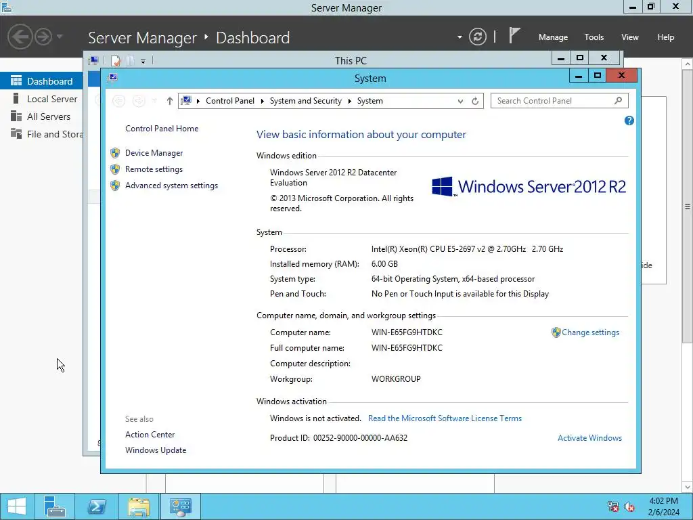Click Server Manager scrollbar down arrow
Viewport: 693px width, 520px height.
(688, 487)
